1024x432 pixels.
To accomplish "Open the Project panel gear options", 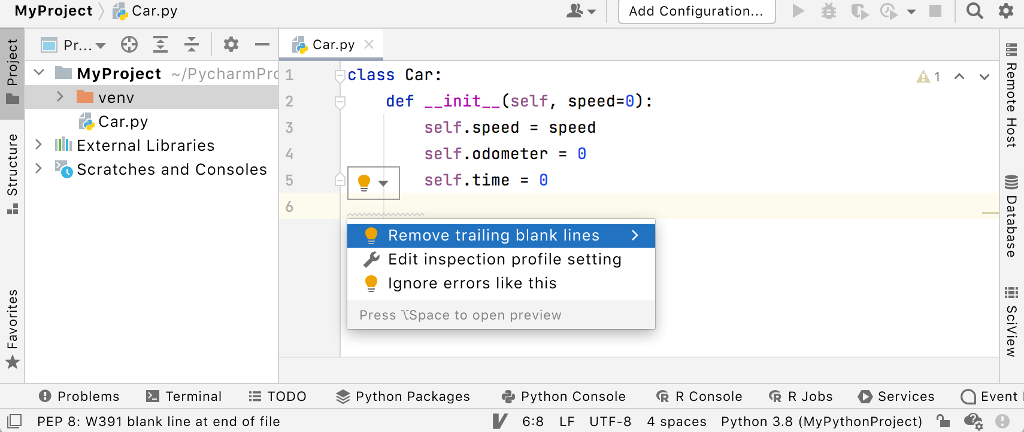I will click(231, 45).
